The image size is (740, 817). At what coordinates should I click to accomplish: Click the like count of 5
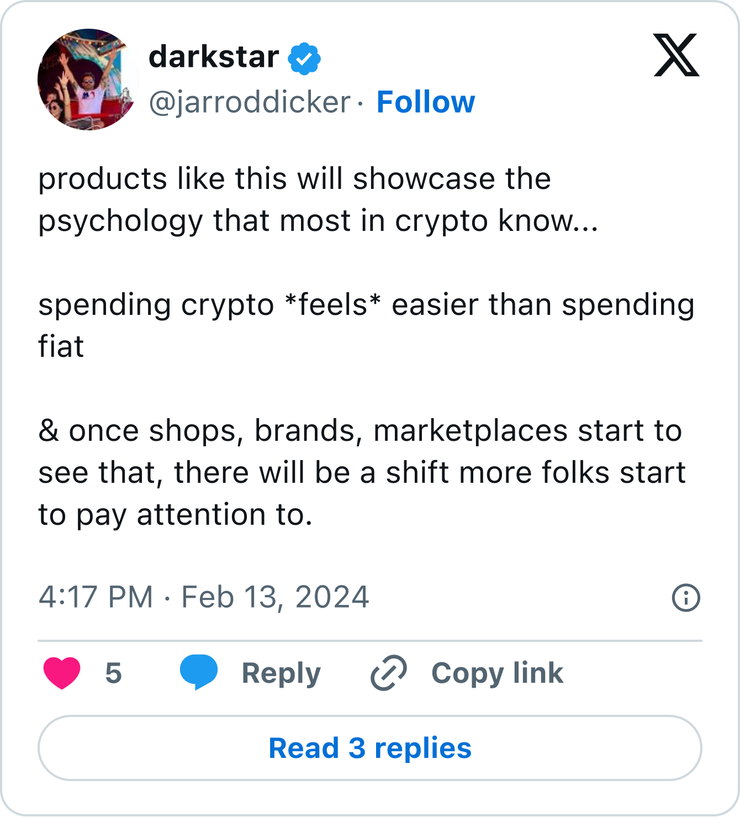click(113, 673)
